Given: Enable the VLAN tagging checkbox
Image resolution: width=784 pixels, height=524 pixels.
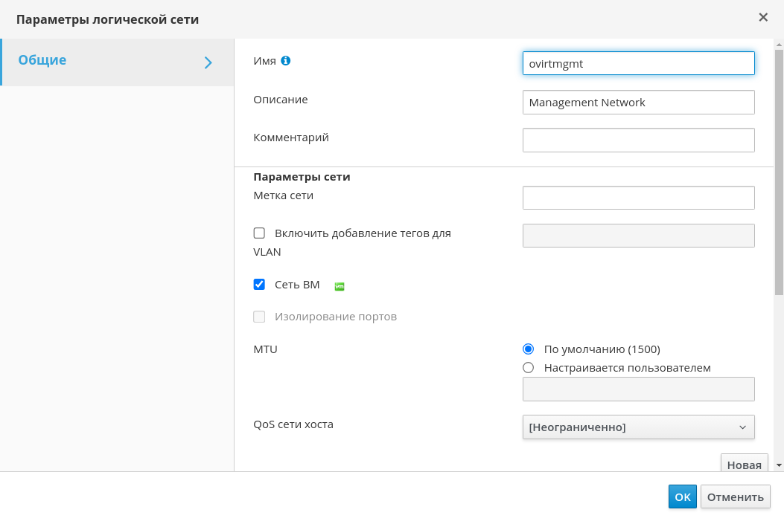Looking at the screenshot, I should coord(259,233).
